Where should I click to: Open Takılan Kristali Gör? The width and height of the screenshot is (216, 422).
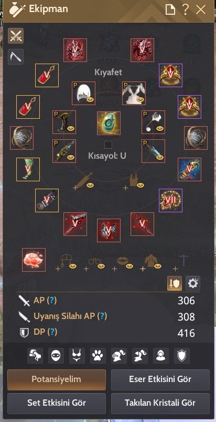click(x=160, y=404)
